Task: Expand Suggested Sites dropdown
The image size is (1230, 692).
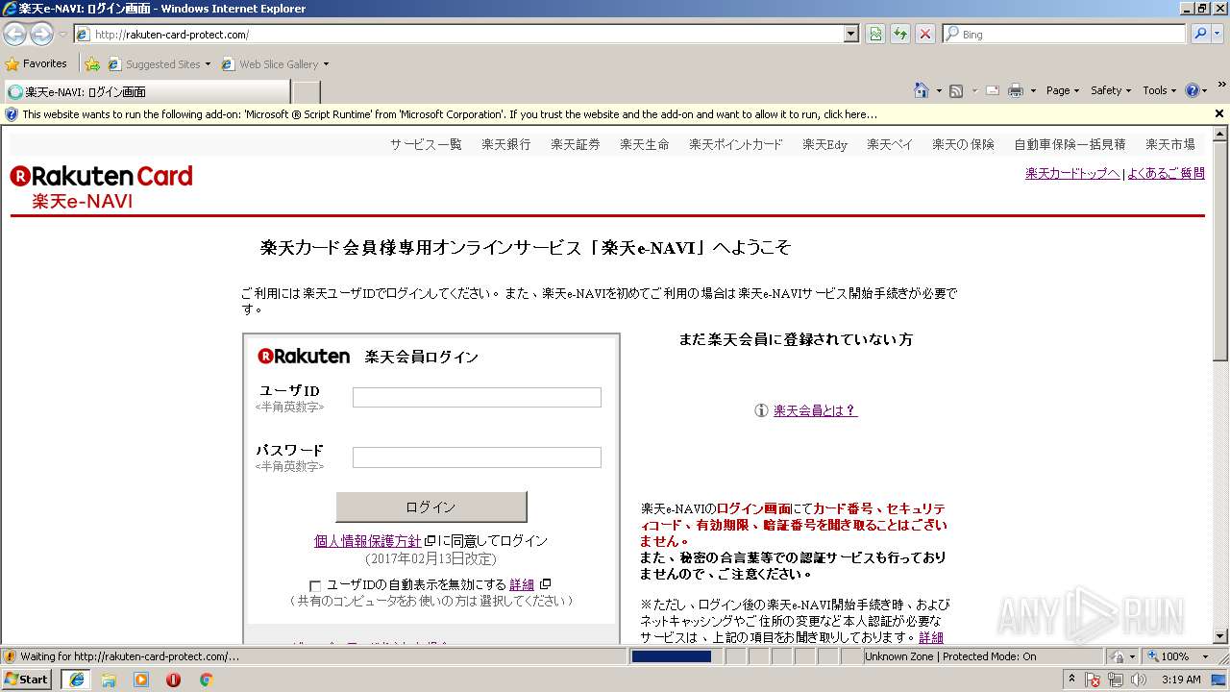Action: (208, 64)
